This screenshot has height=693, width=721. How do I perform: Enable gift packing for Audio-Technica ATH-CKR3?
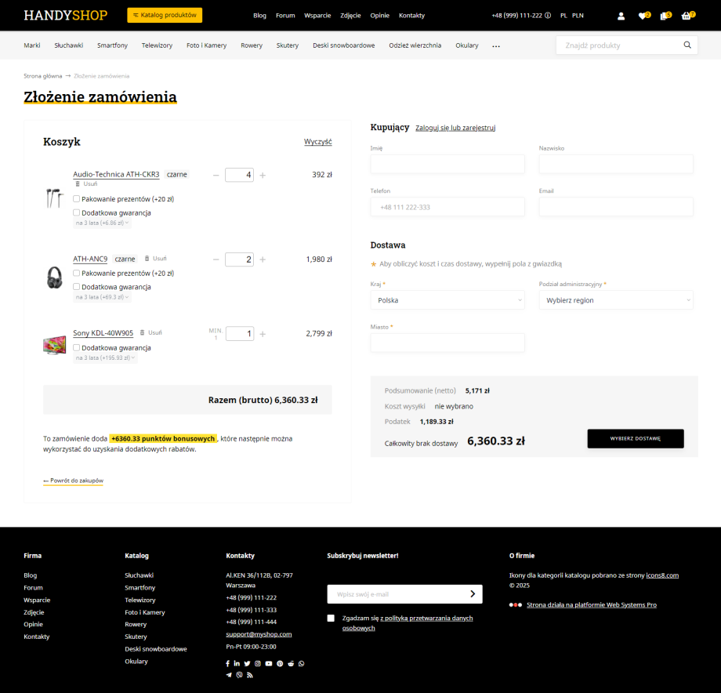tap(77, 199)
